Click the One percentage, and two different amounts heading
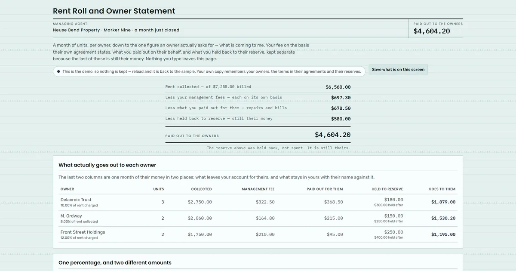 [x=115, y=263]
